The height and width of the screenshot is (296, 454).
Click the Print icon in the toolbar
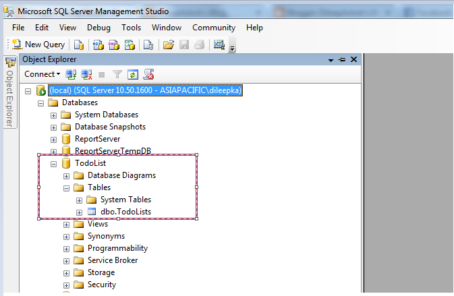tap(200, 45)
